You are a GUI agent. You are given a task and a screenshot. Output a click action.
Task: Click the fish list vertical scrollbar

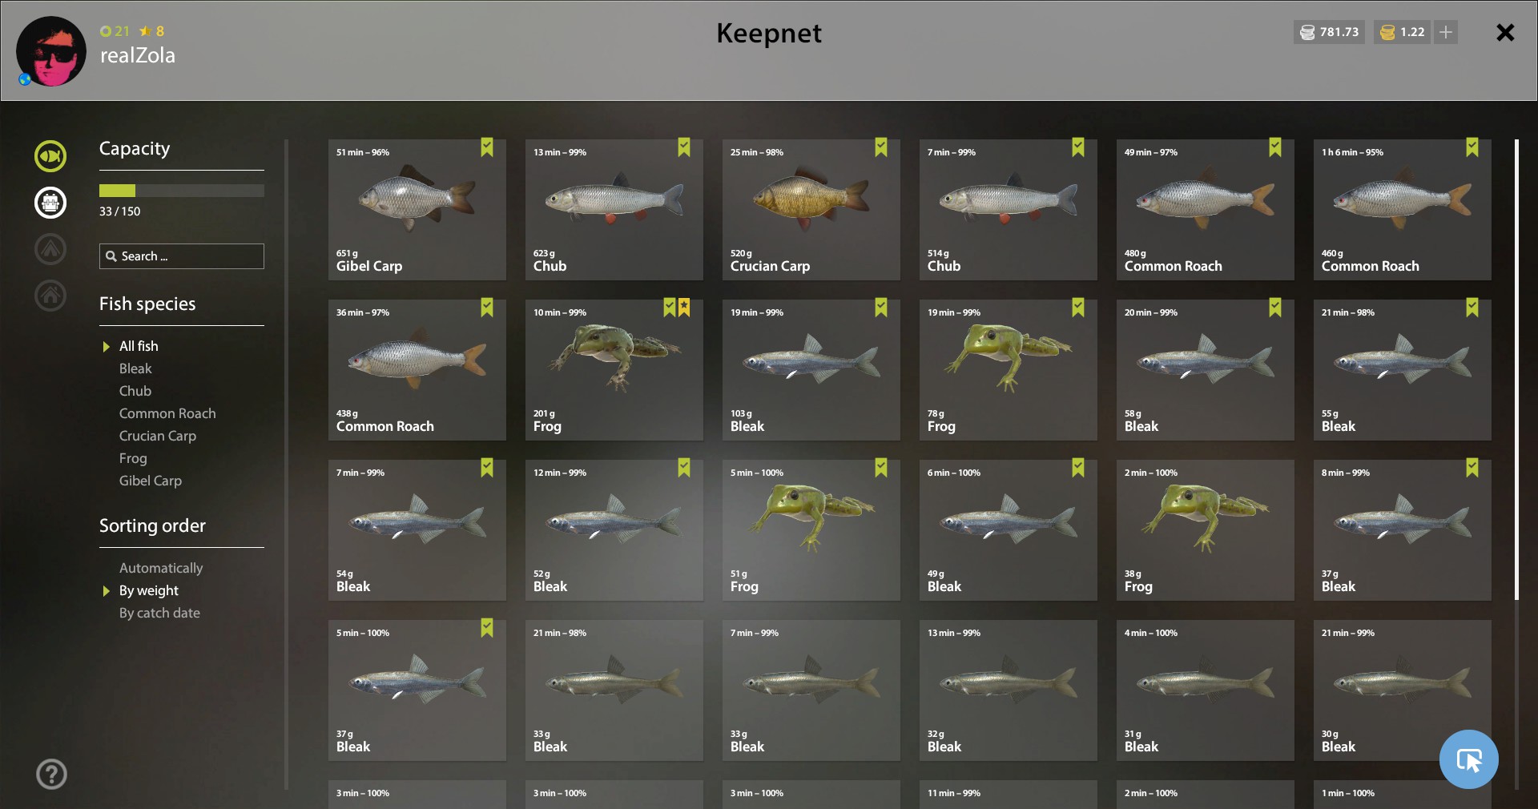coord(1516,369)
